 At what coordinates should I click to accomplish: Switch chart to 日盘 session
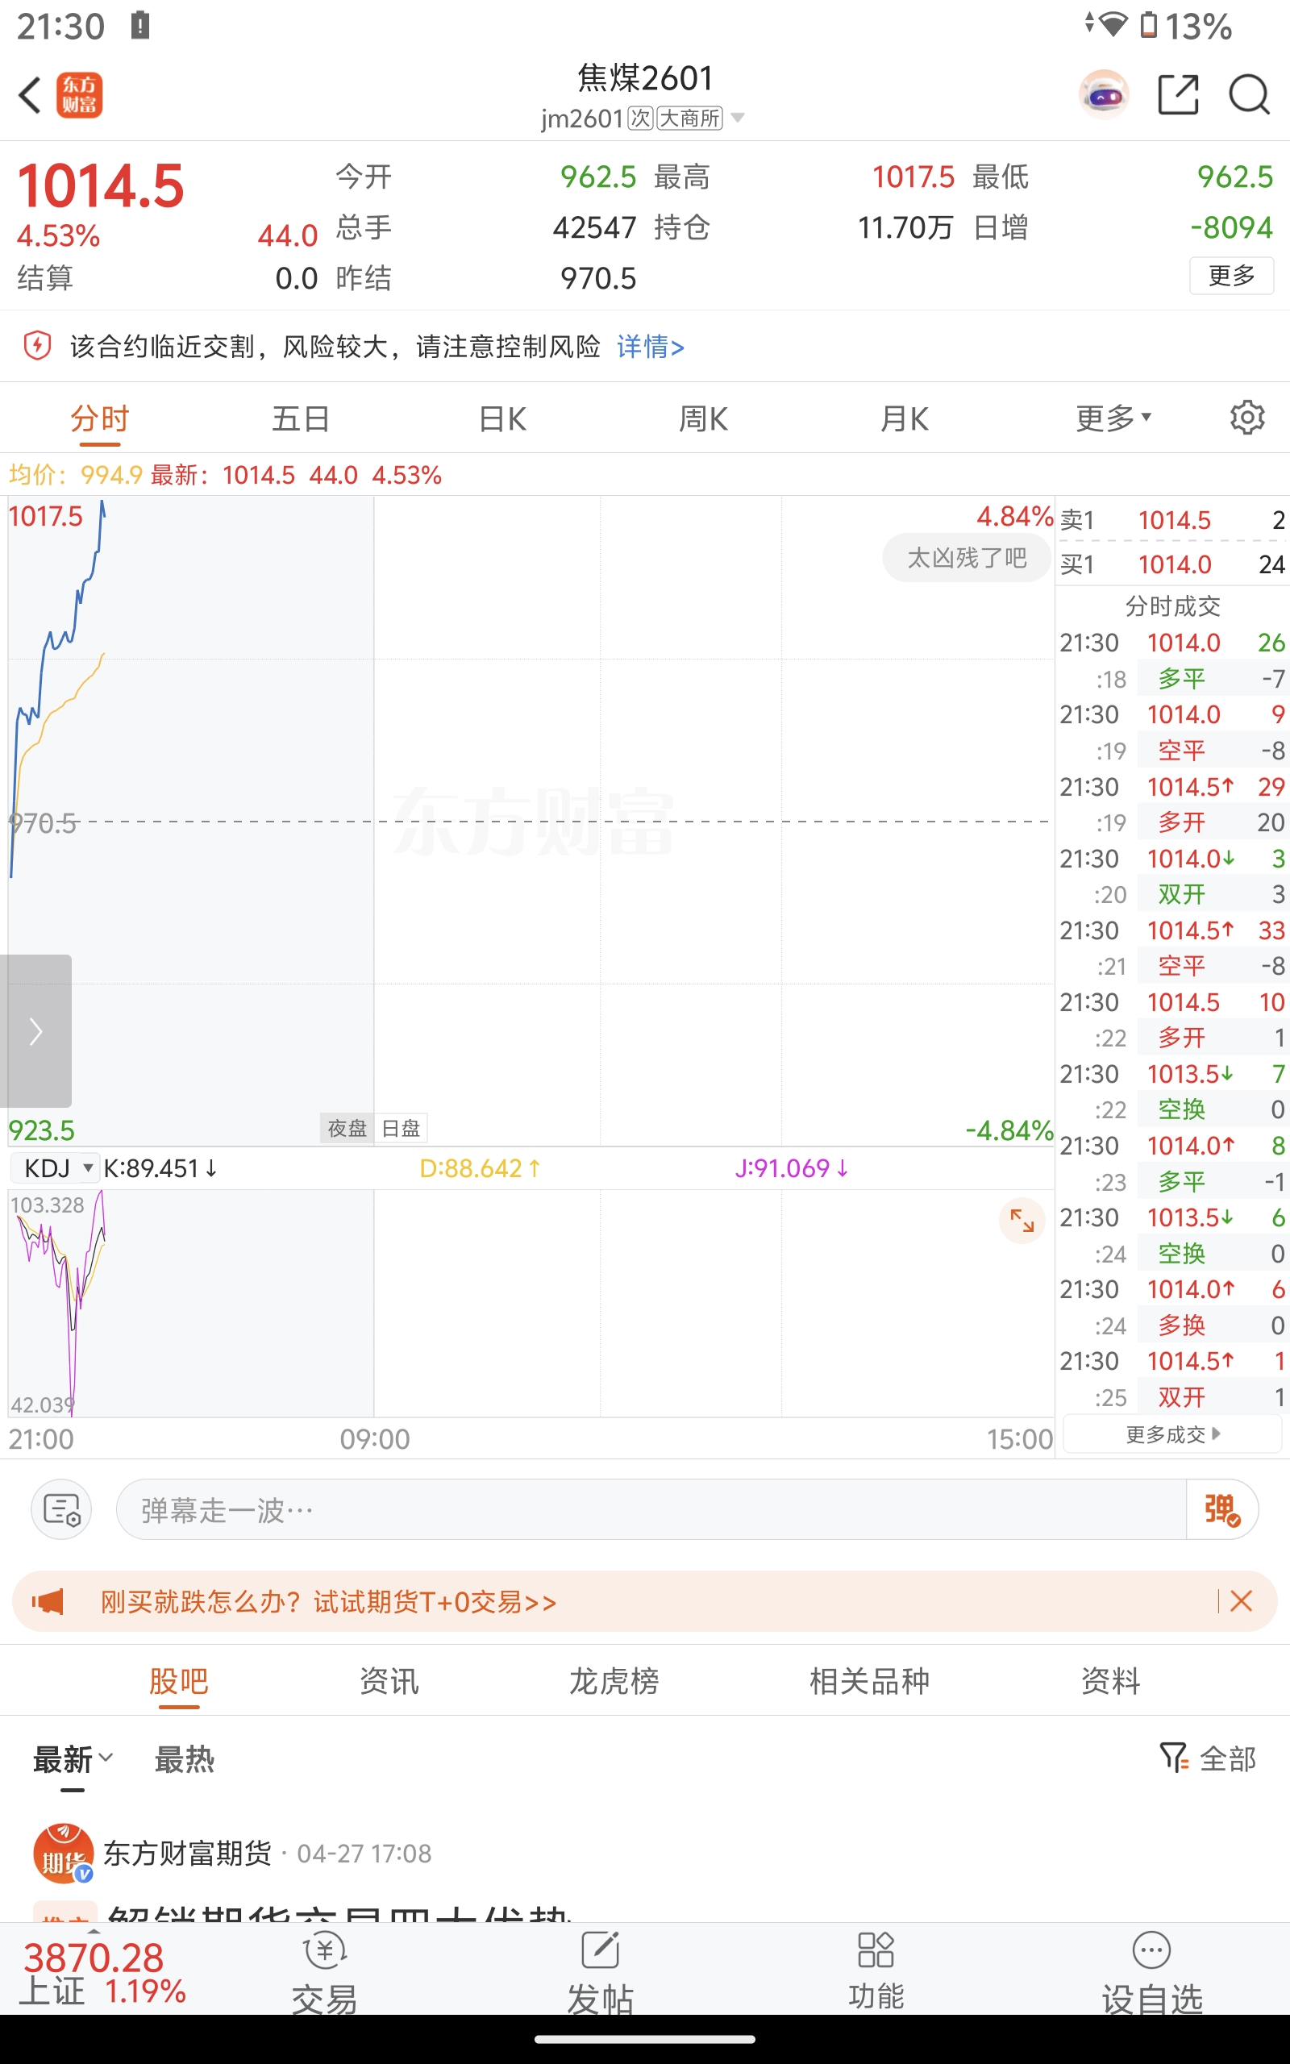401,1129
